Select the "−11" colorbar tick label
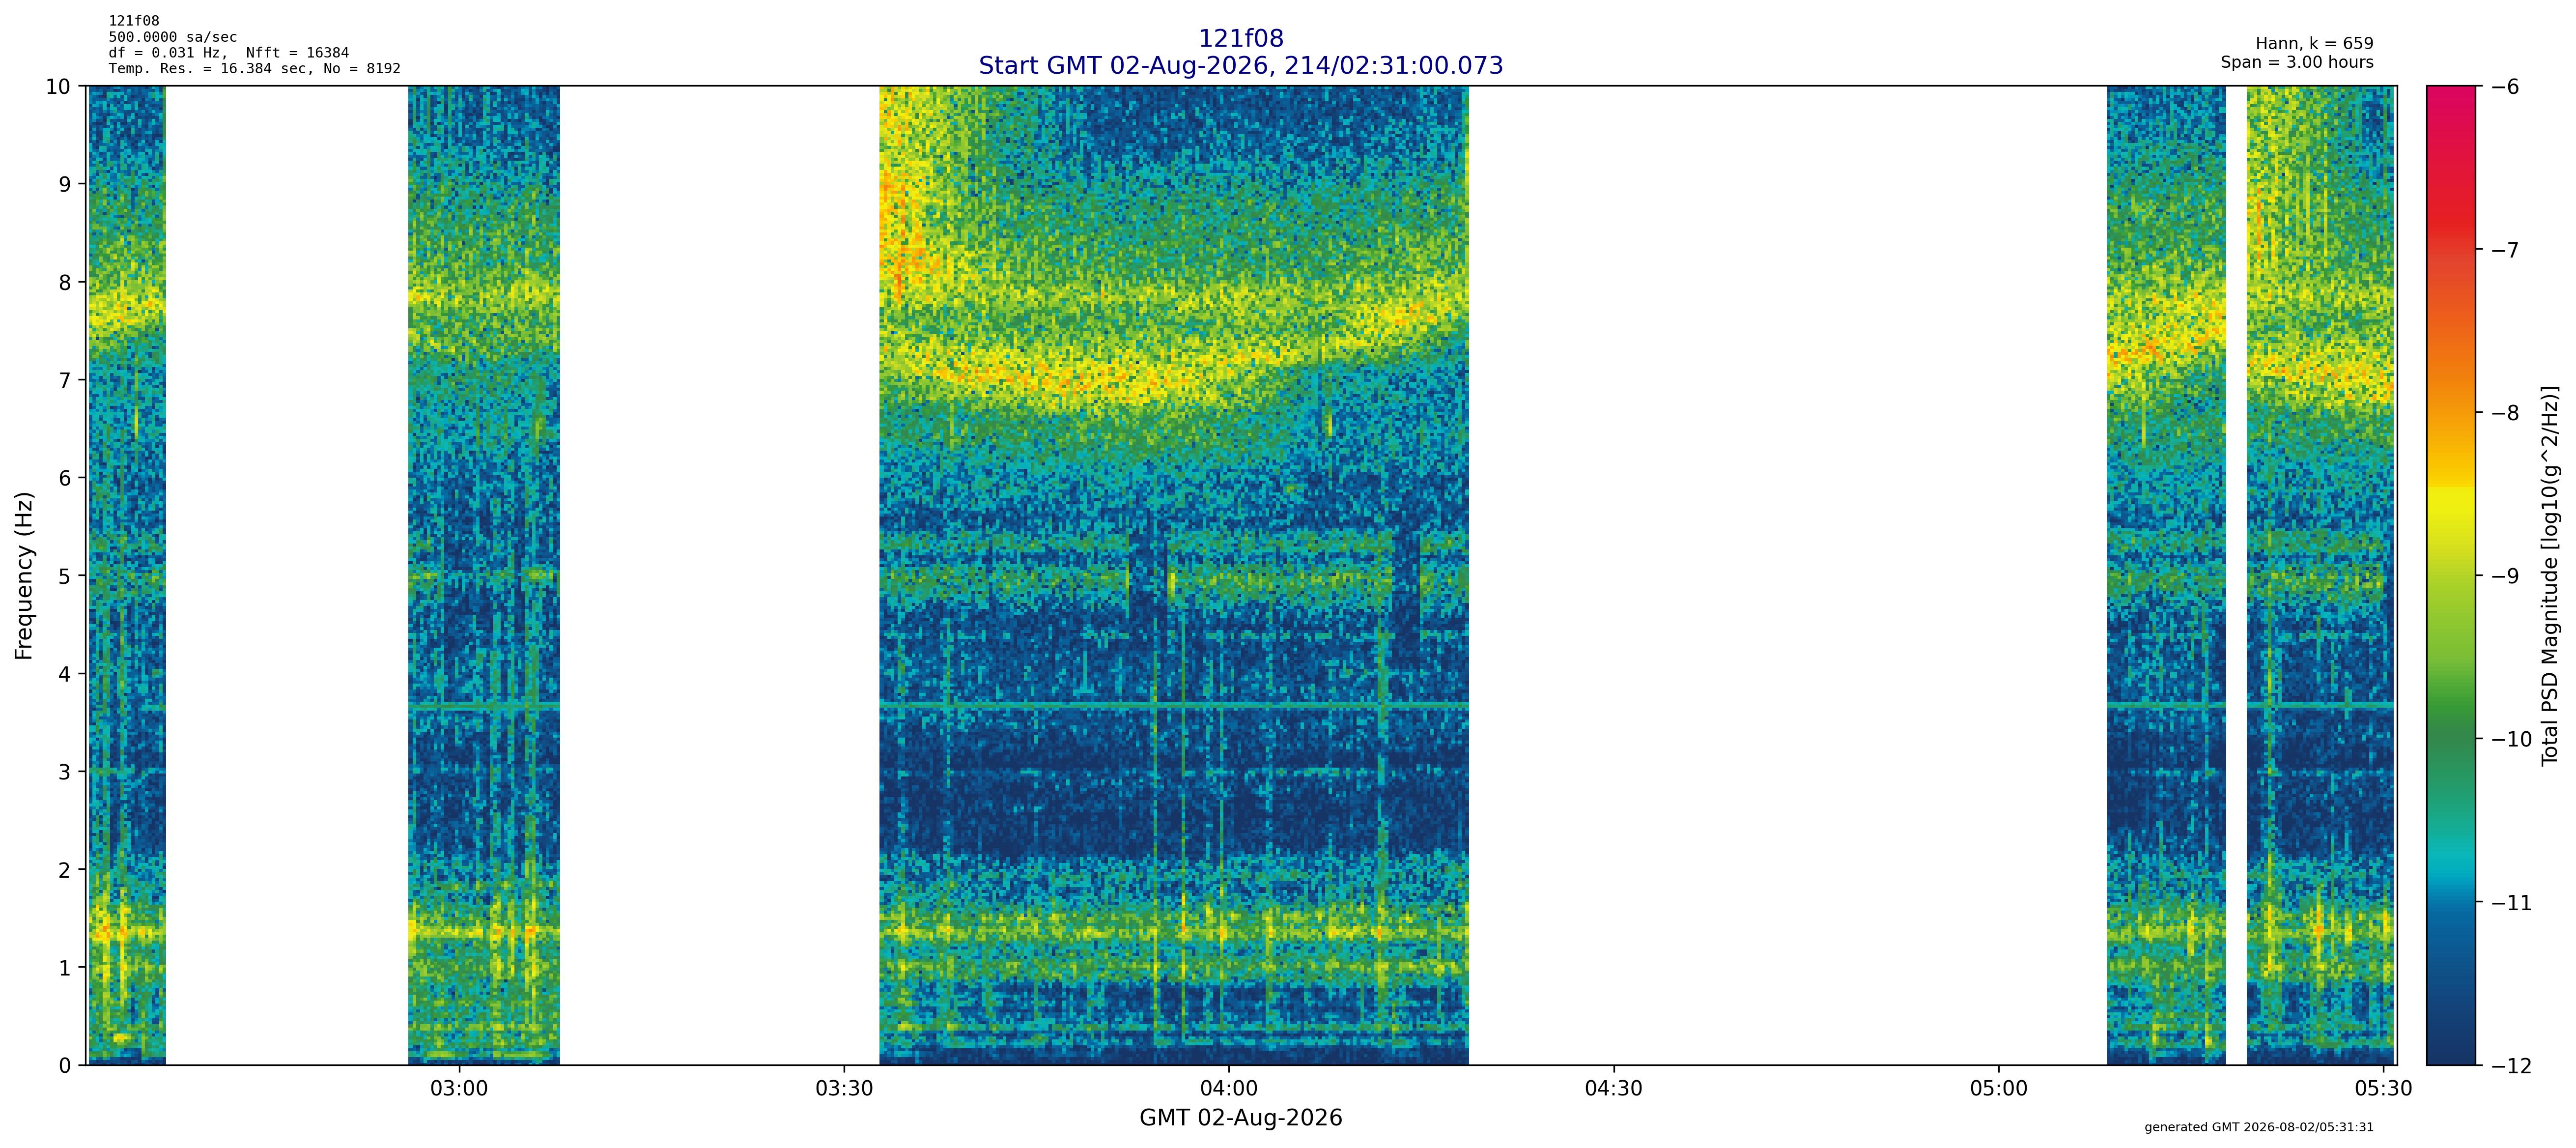 [2510, 902]
